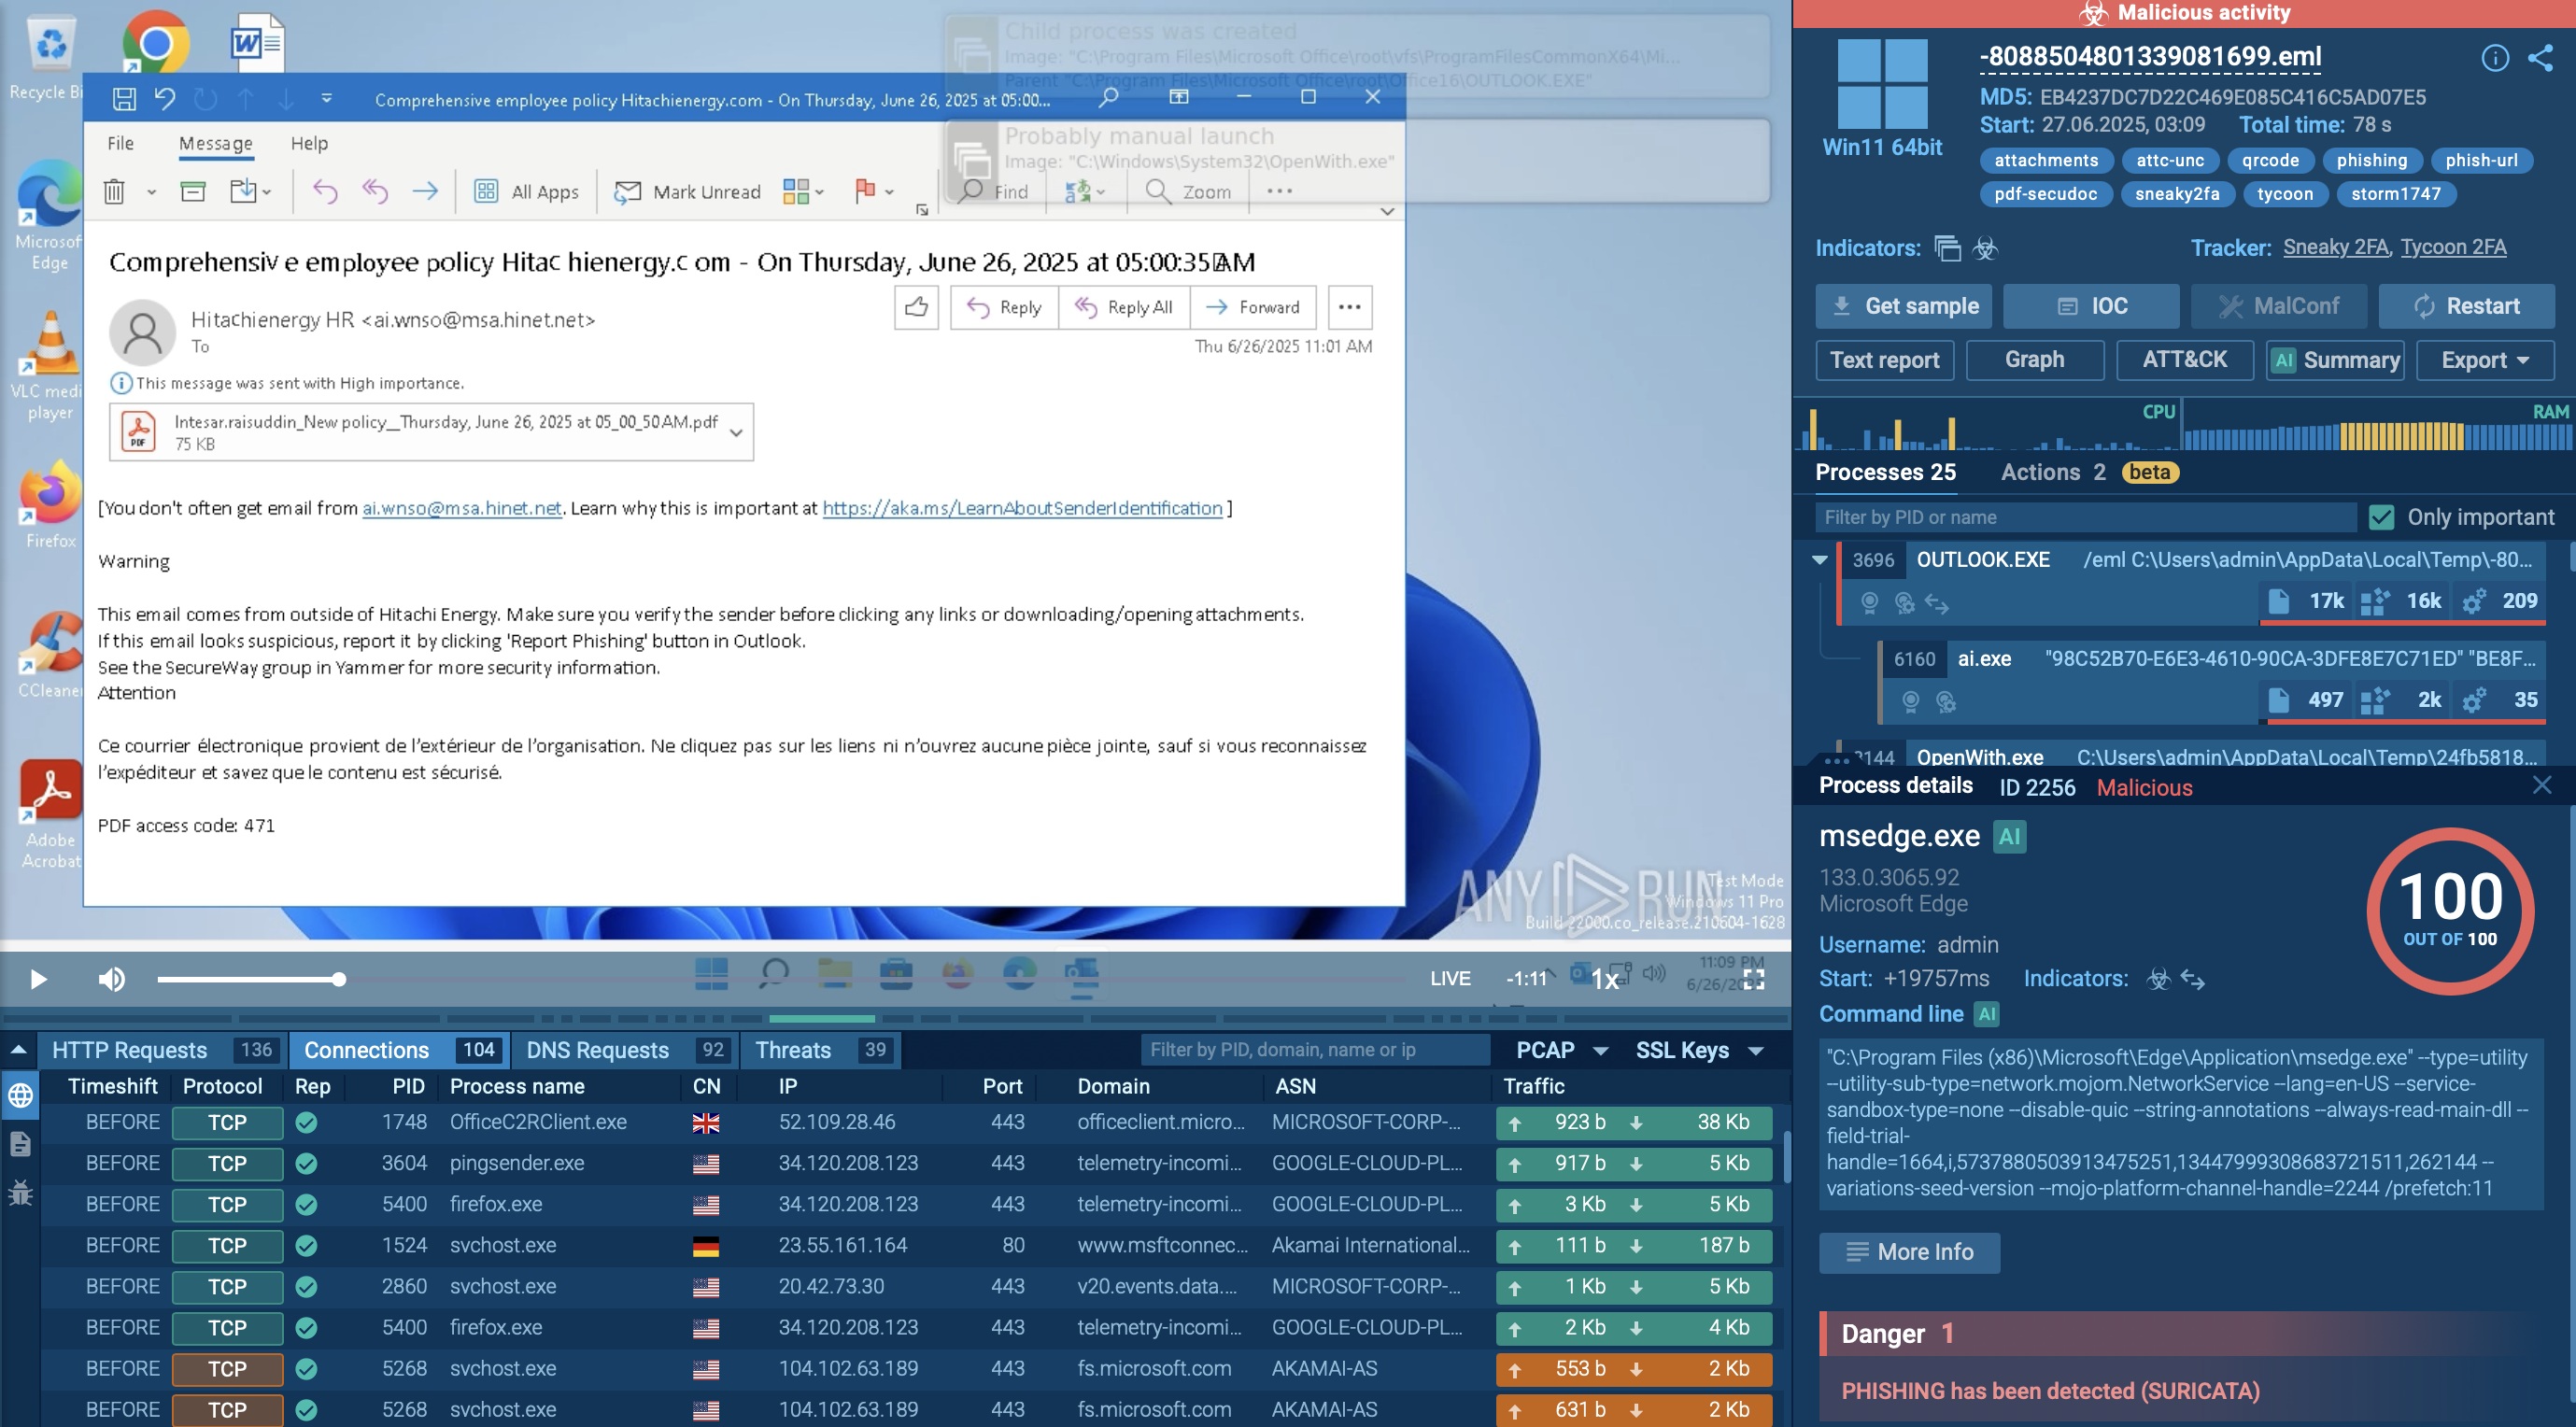Viewport: 2576px width, 1427px height.
Task: Open the PDF attachment dropdown arrow
Action: (736, 433)
